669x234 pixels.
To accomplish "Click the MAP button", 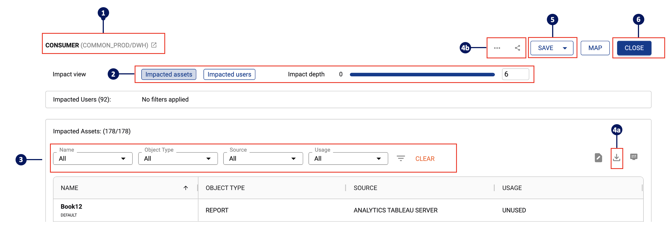I will (595, 48).
